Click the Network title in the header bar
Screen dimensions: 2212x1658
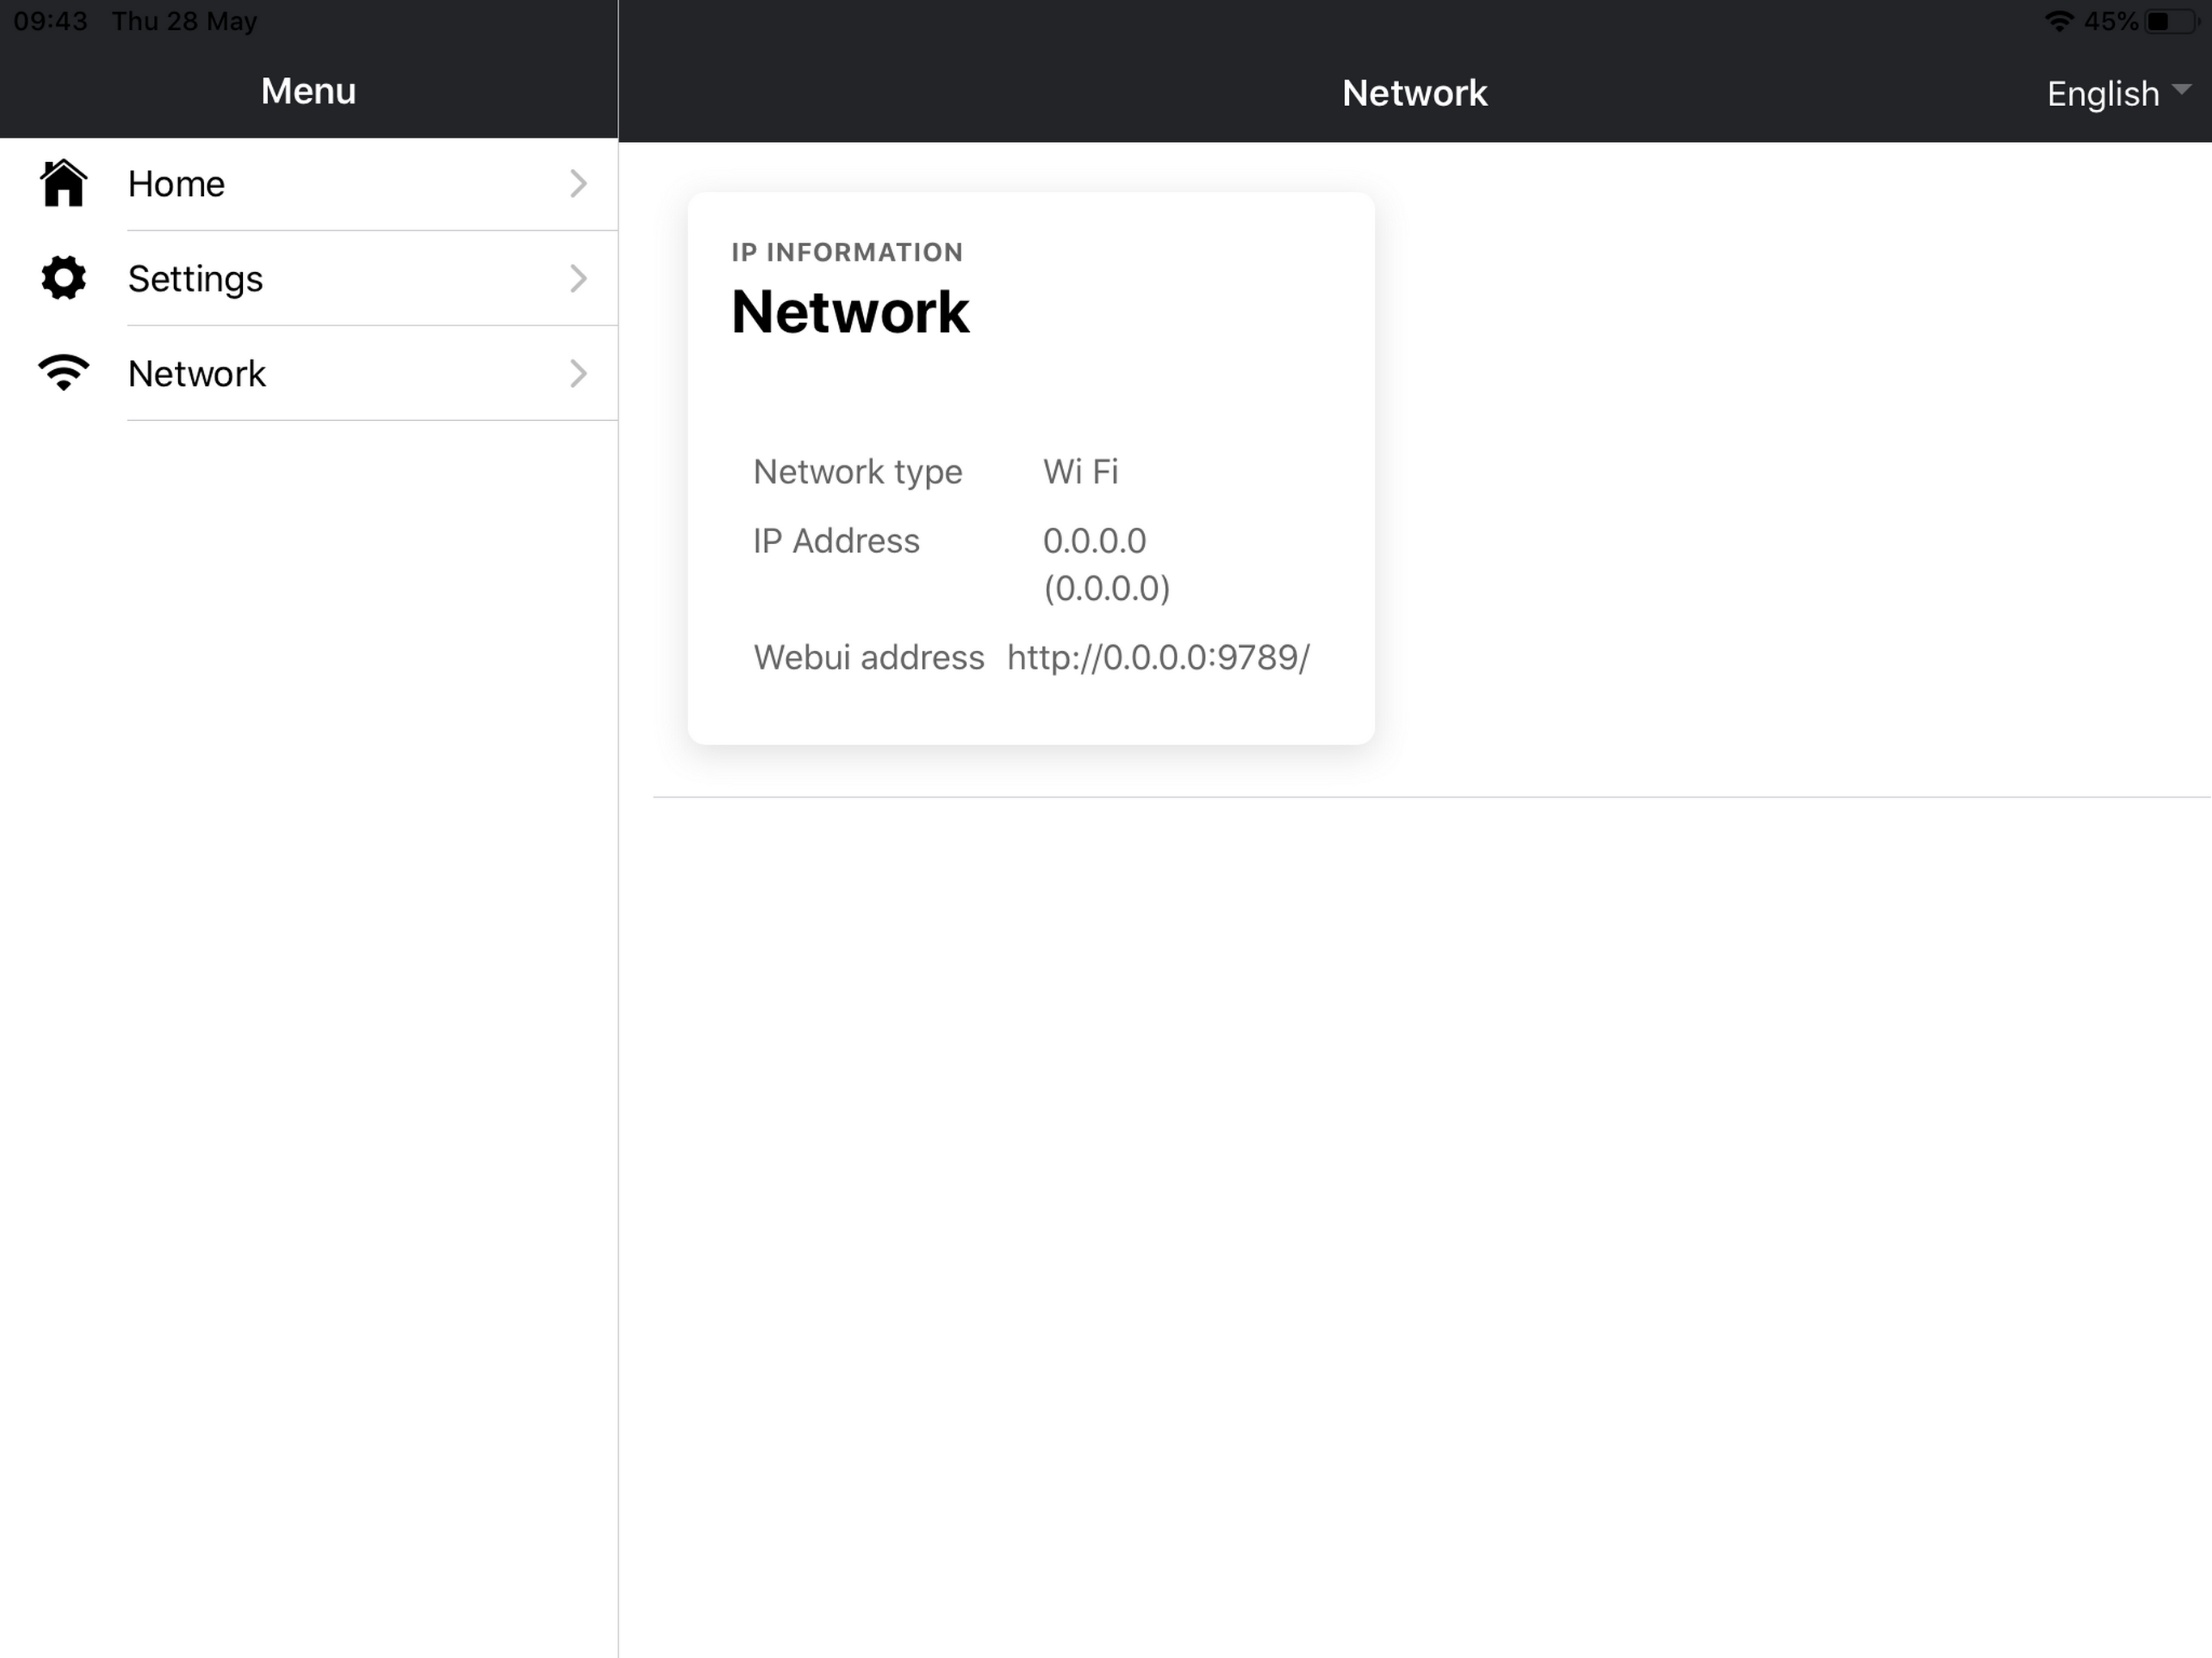(1414, 93)
